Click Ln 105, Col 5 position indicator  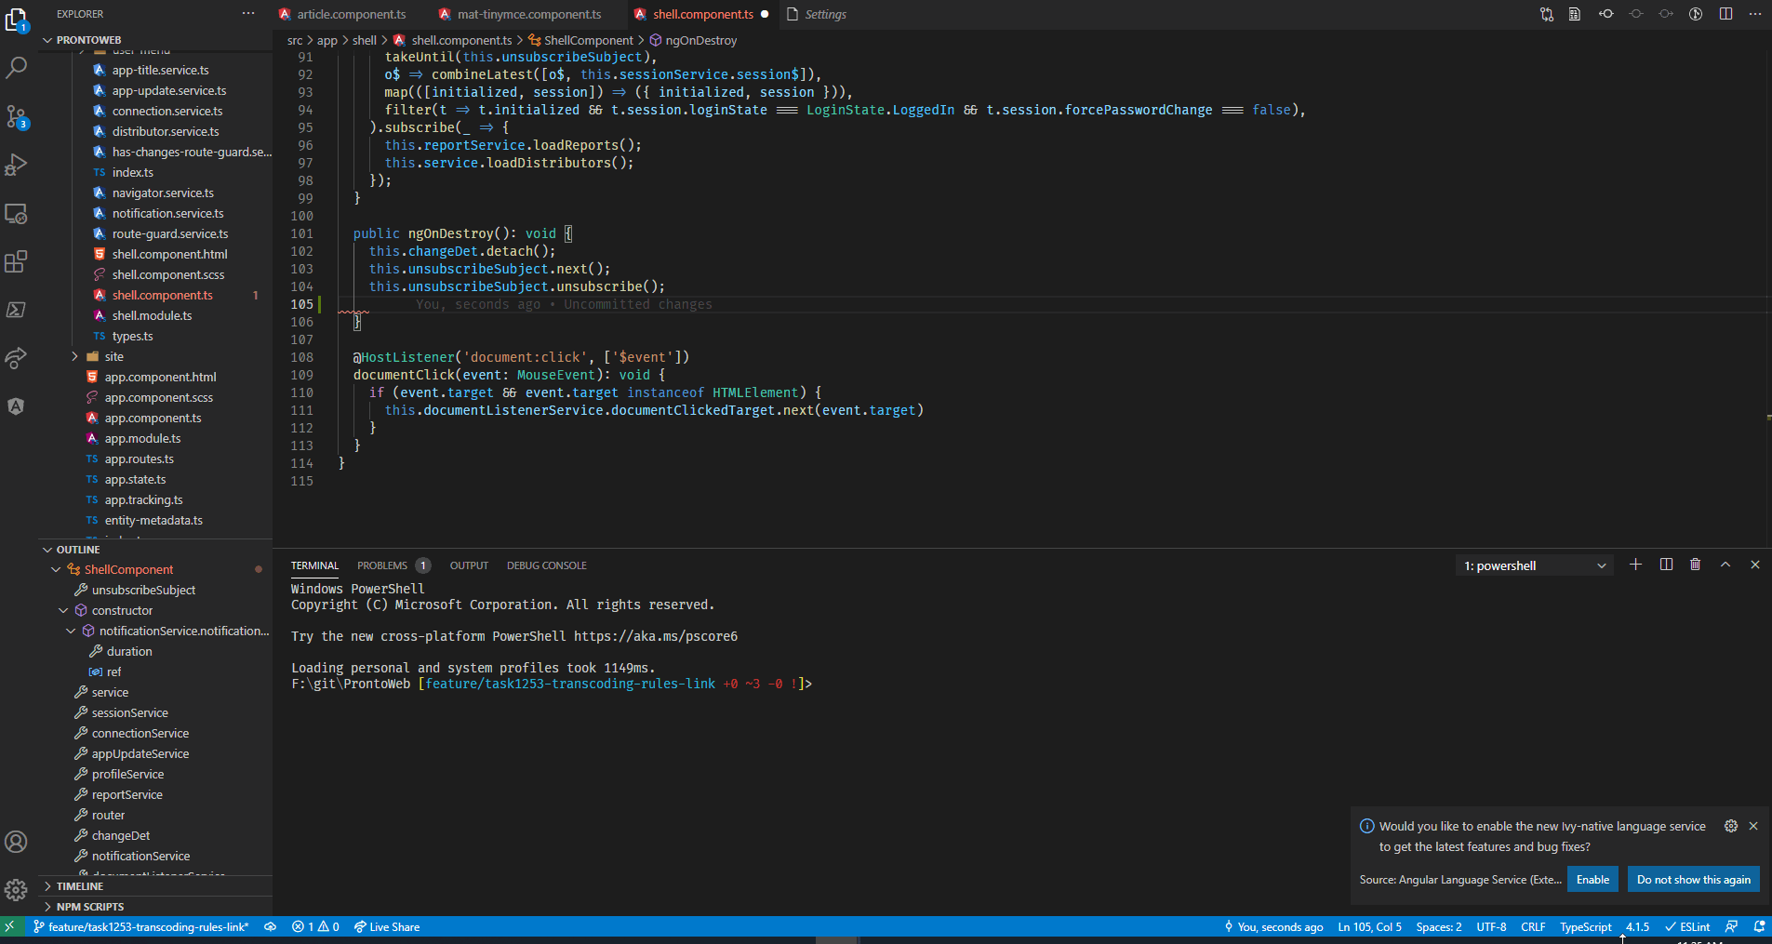[1369, 927]
